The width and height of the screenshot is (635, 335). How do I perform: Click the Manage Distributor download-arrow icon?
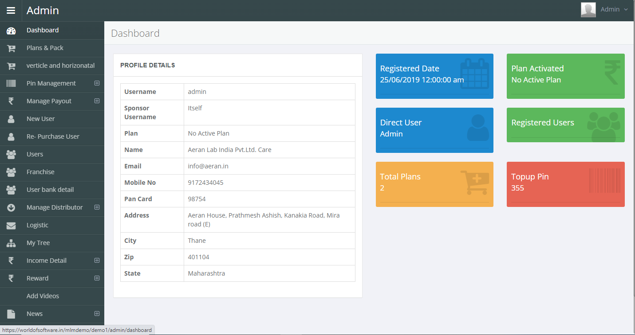pos(11,207)
